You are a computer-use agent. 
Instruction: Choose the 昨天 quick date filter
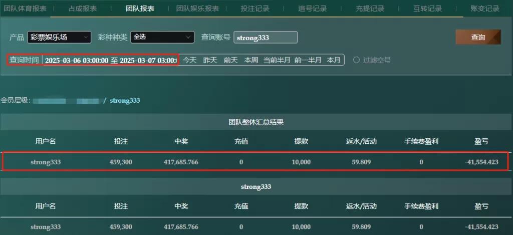[210, 60]
